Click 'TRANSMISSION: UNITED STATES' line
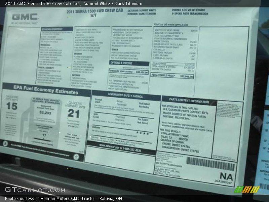This screenshot has height=202, width=269. point(180,149)
